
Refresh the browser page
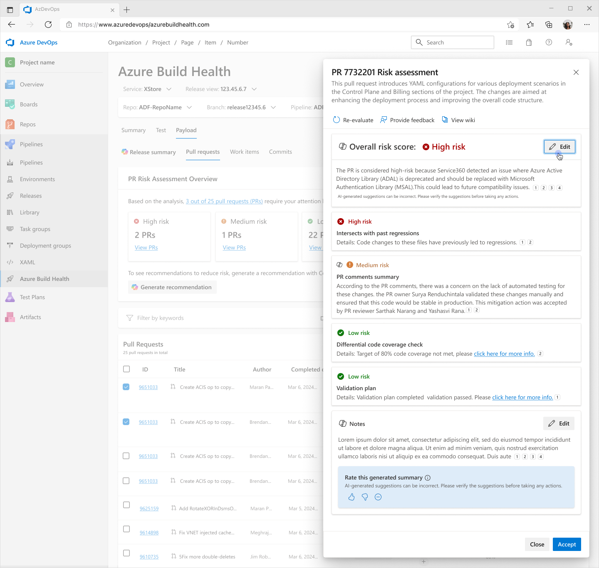coord(48,25)
